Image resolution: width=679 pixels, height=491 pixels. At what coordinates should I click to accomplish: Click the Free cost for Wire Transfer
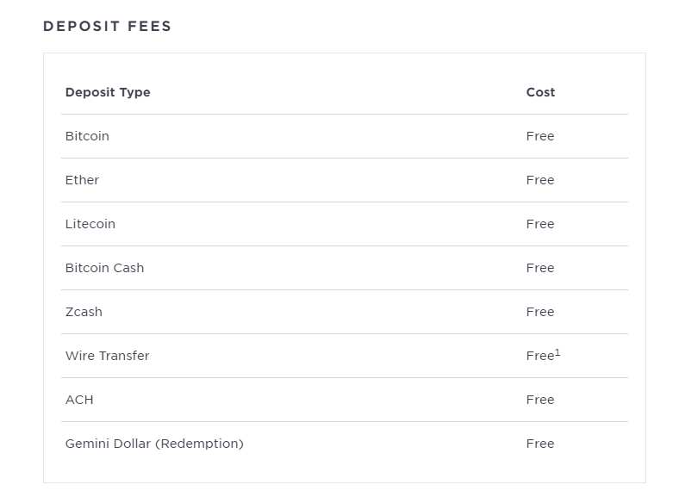tap(539, 357)
